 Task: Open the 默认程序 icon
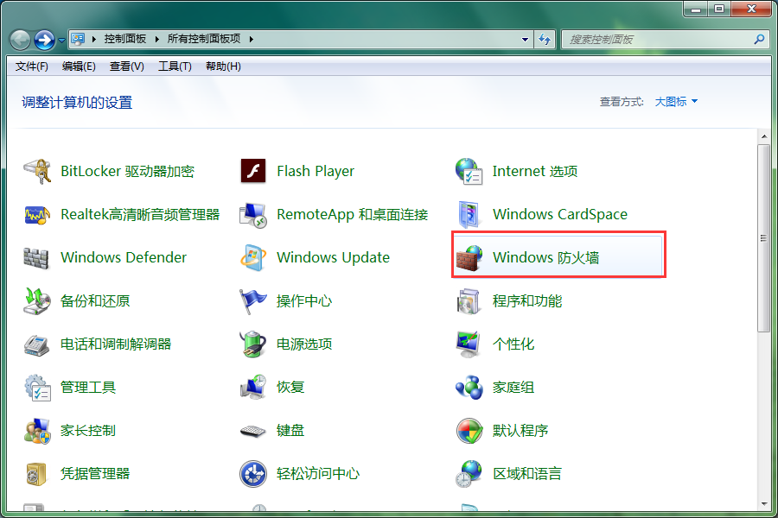point(469,431)
